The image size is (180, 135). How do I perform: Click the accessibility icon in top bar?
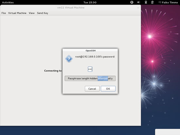[x=132, y=2]
